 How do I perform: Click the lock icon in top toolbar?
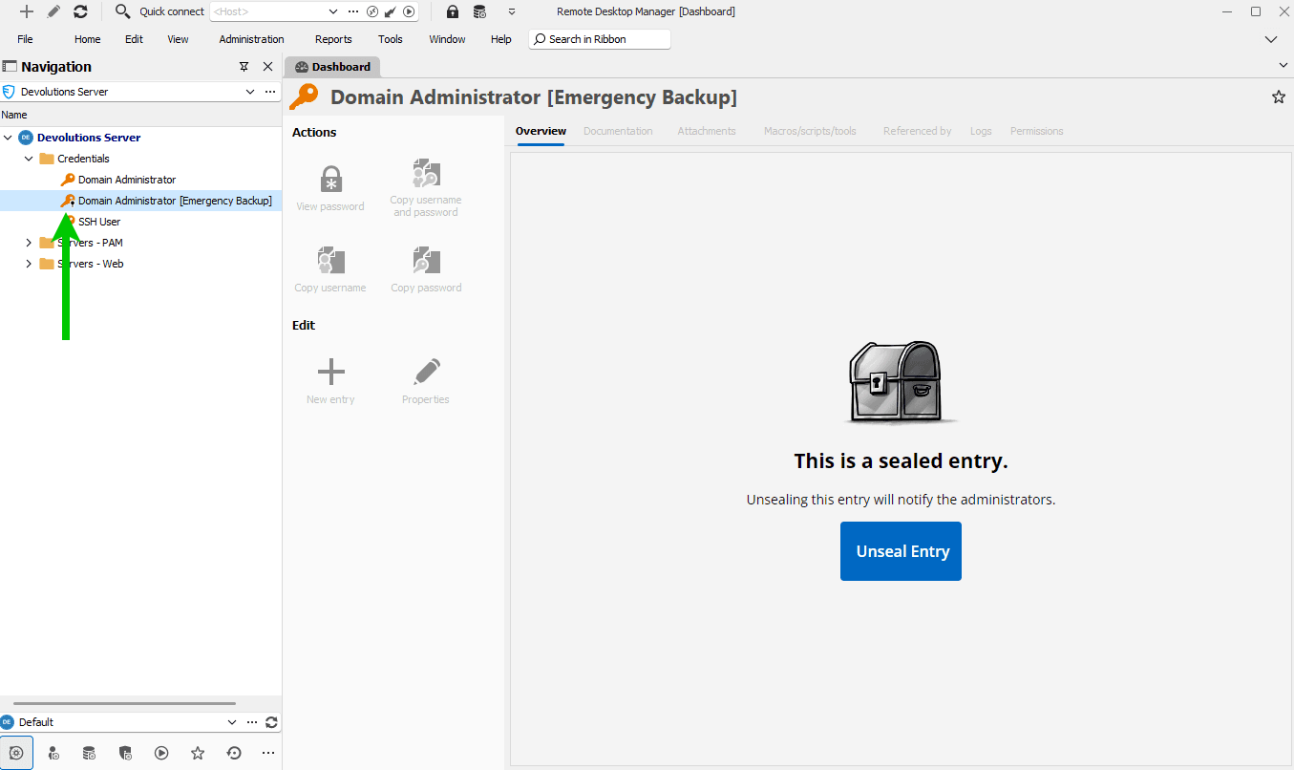tap(452, 11)
